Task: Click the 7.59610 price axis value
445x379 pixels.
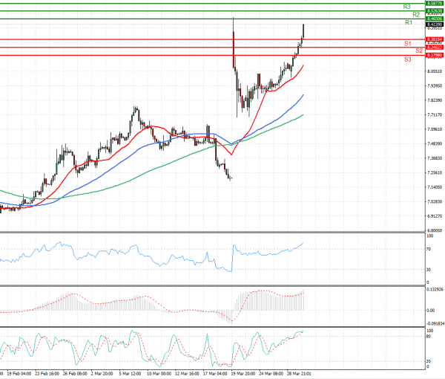Action: [x=435, y=129]
